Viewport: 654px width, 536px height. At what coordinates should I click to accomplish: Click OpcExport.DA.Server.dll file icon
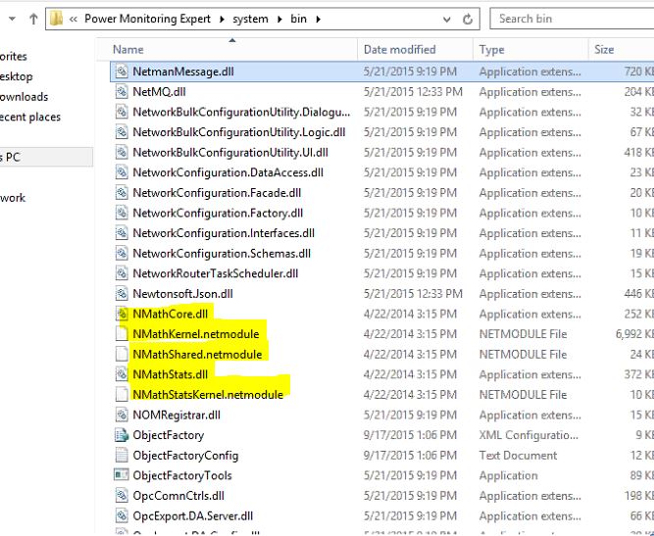[x=122, y=516]
